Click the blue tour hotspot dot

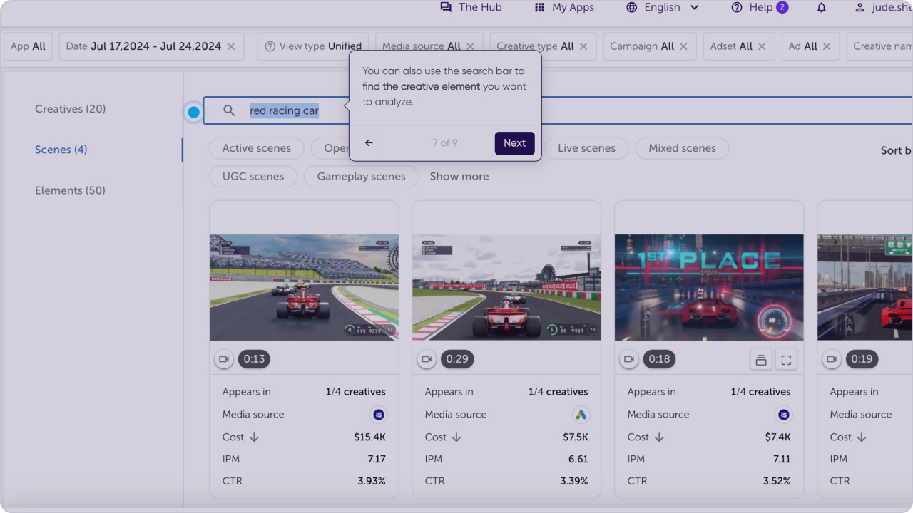(x=193, y=112)
